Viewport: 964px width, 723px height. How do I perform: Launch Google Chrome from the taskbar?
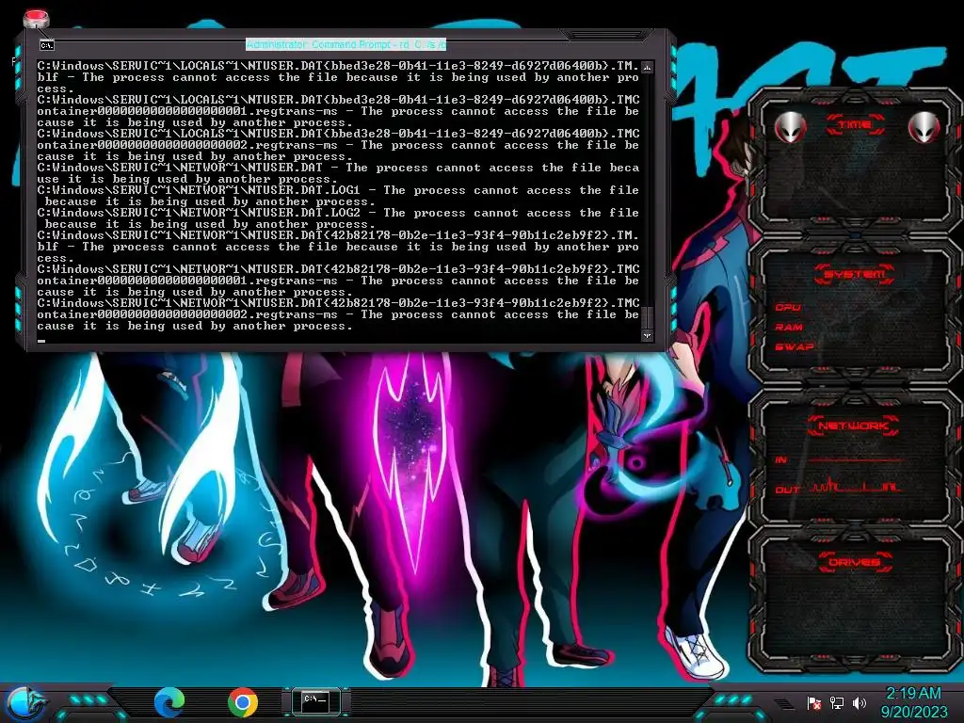[243, 702]
